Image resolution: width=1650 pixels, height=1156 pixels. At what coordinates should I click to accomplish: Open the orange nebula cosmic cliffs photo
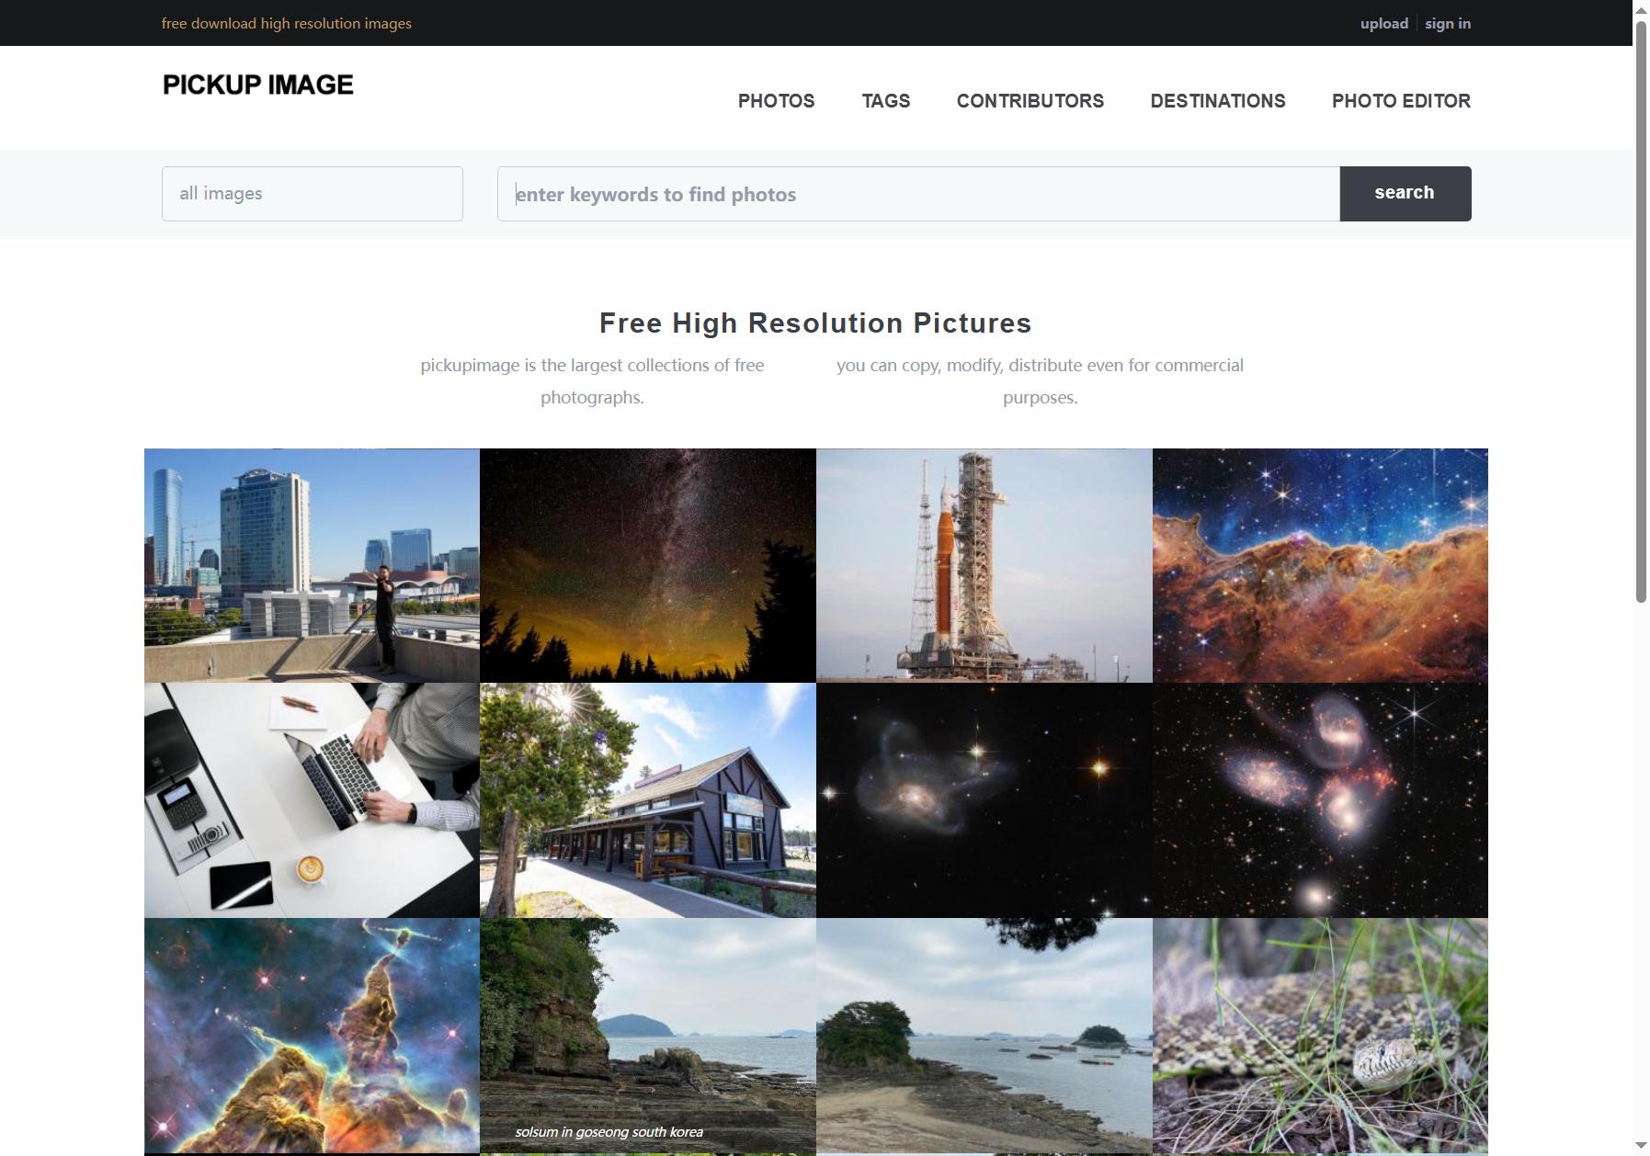[x=1320, y=565]
